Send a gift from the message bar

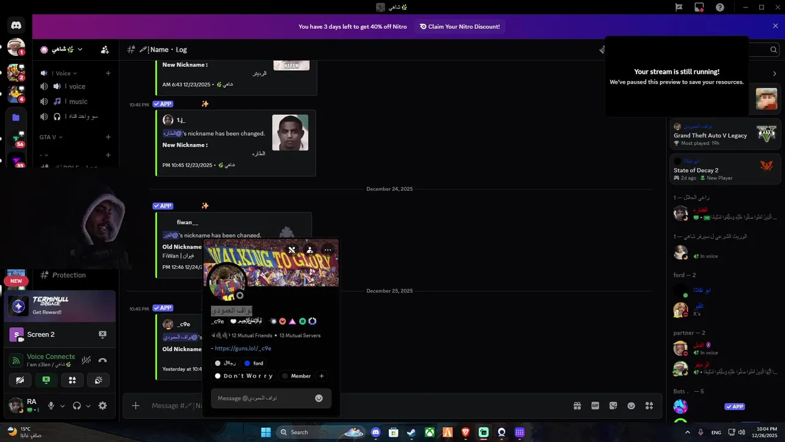tap(577, 406)
